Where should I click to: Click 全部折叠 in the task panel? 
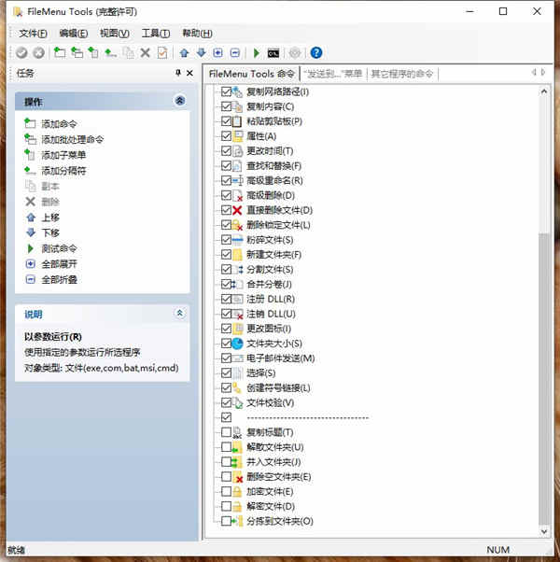pyautogui.click(x=59, y=280)
